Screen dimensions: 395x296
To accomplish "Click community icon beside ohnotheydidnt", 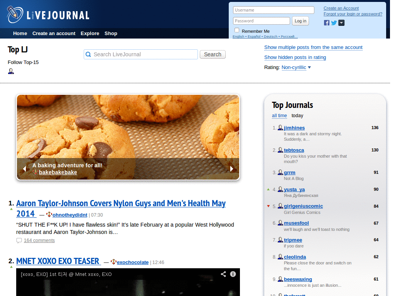I will pyautogui.click(x=49, y=215).
